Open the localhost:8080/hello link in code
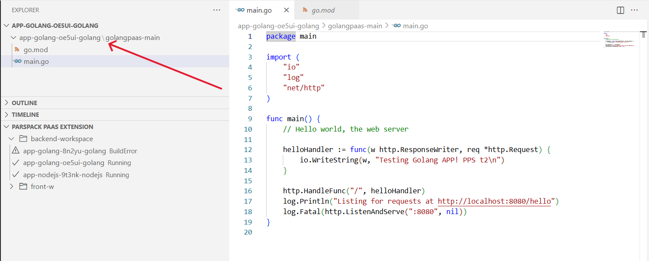This screenshot has height=261, width=649. (495, 202)
